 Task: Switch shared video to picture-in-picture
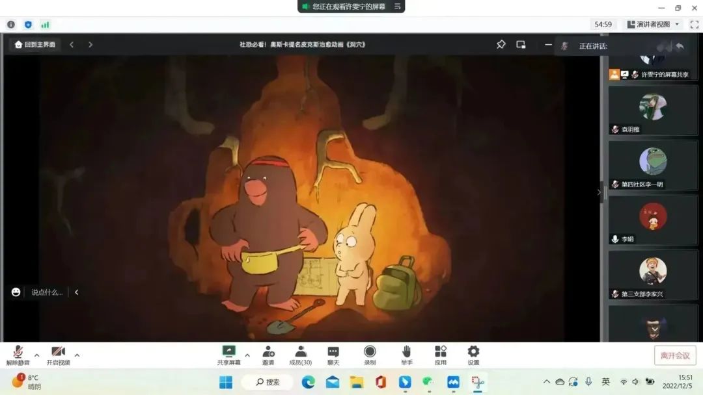pyautogui.click(x=521, y=44)
